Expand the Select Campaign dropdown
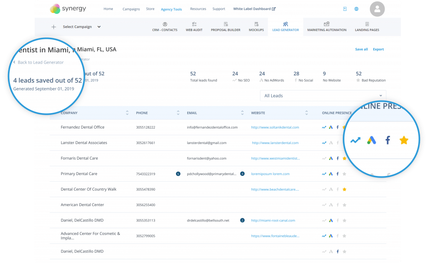This screenshot has height=263, width=428. [82, 27]
